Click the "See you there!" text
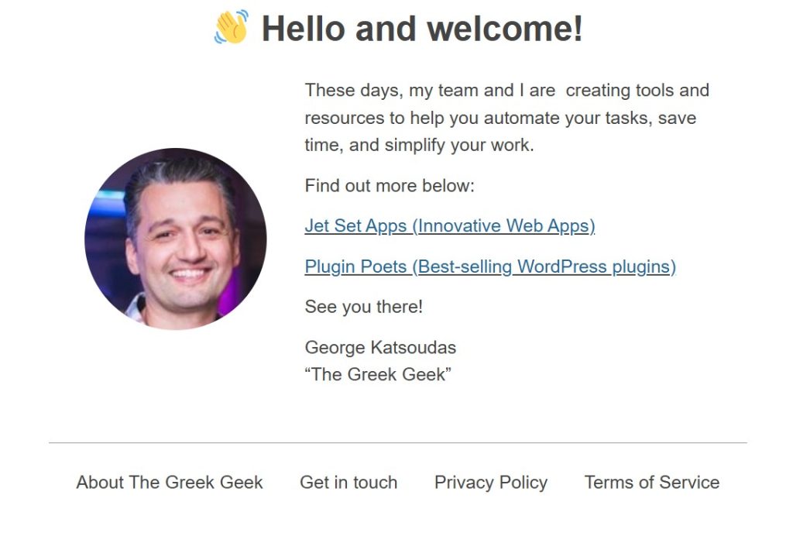Screen dimensions: 793x557 click(x=364, y=307)
